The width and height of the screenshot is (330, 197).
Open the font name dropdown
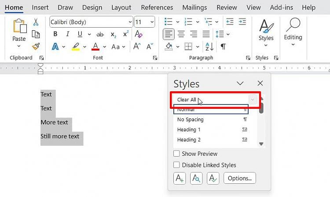pyautogui.click(x=130, y=22)
